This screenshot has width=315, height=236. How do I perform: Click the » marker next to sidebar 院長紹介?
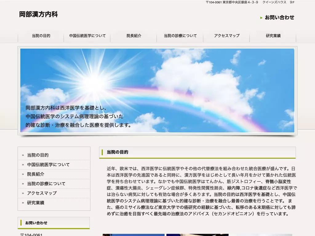pyautogui.click(x=23, y=175)
